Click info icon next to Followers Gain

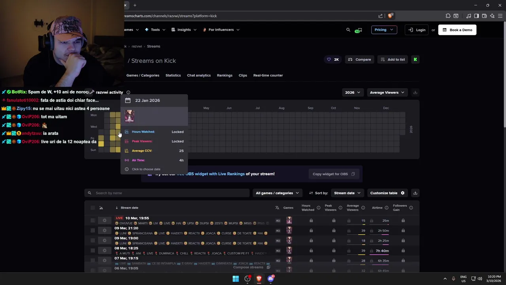point(411,208)
